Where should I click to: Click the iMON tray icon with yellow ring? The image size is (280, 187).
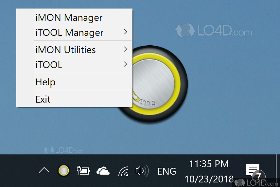[x=63, y=170]
